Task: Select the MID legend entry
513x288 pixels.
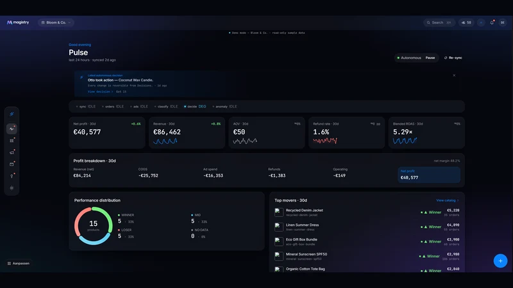Action: tap(199, 218)
